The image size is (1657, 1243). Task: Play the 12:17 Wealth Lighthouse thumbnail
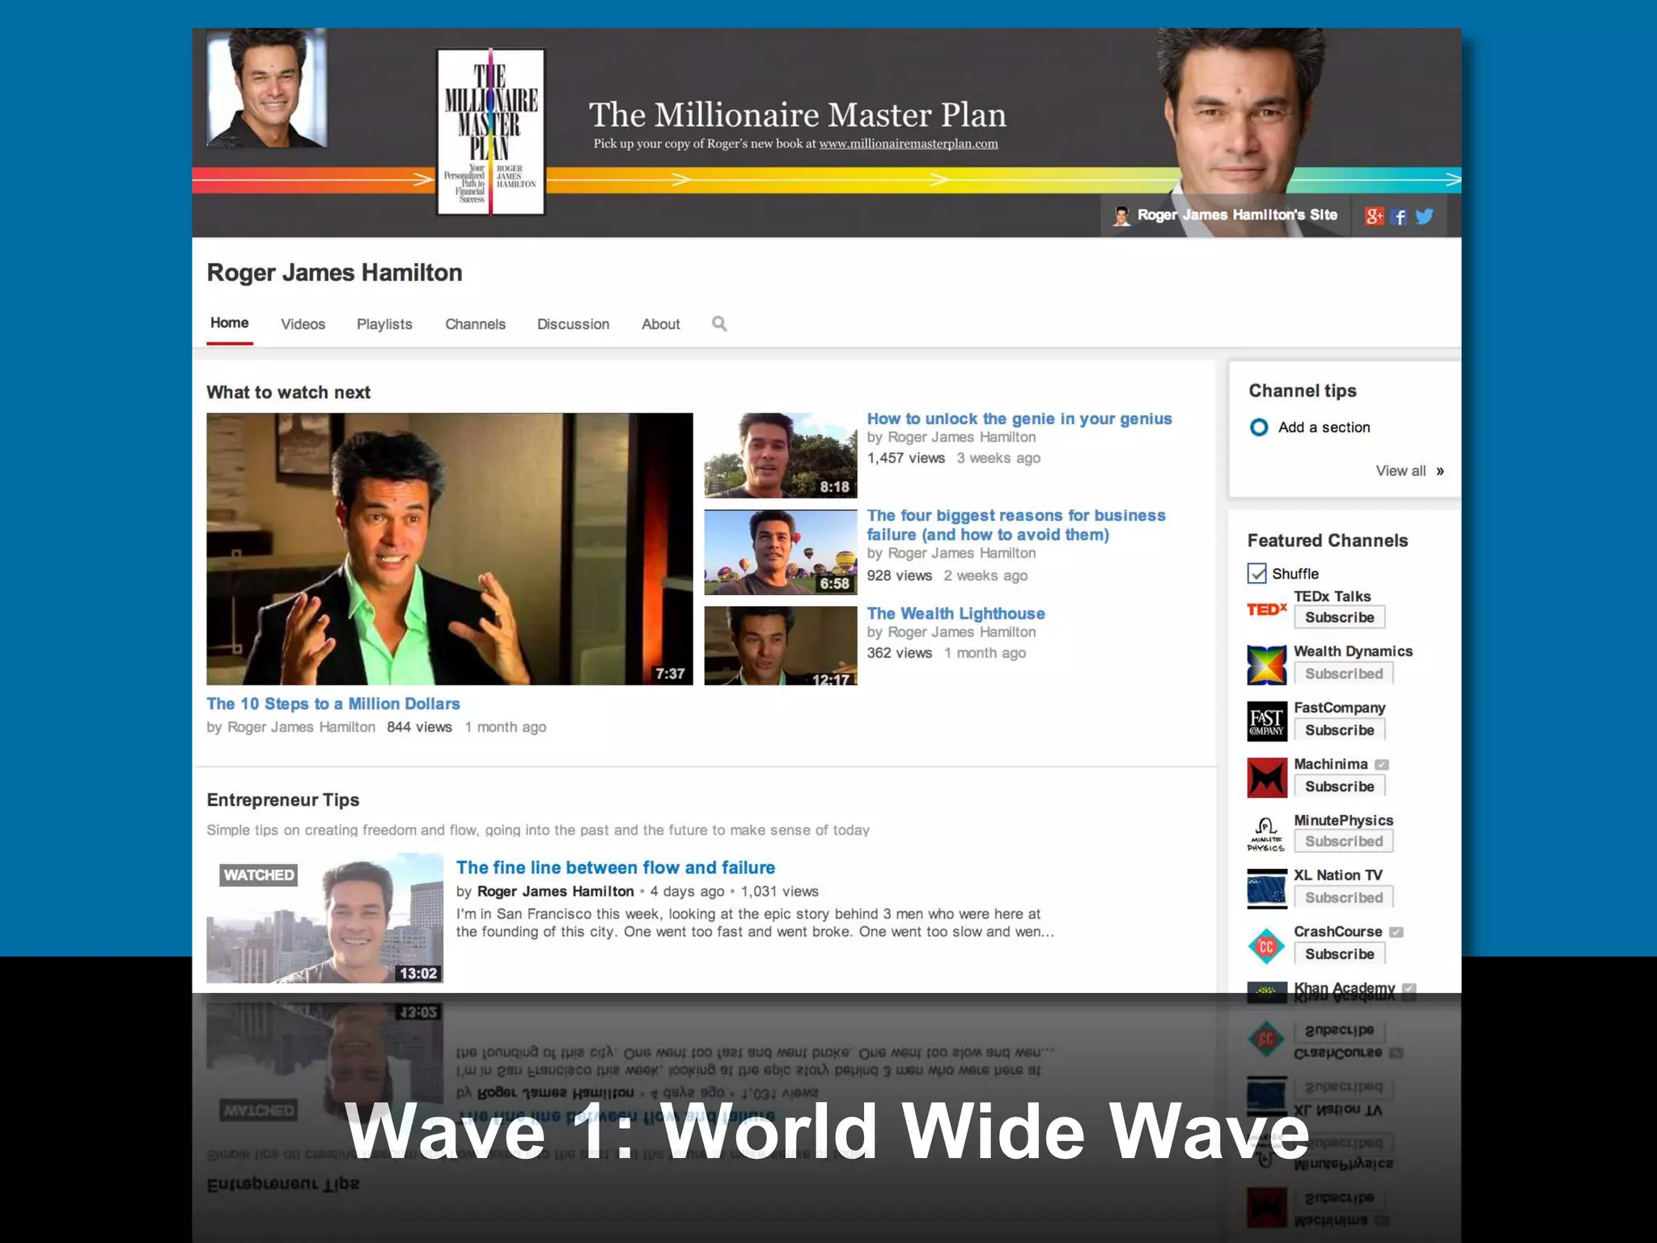(x=781, y=646)
